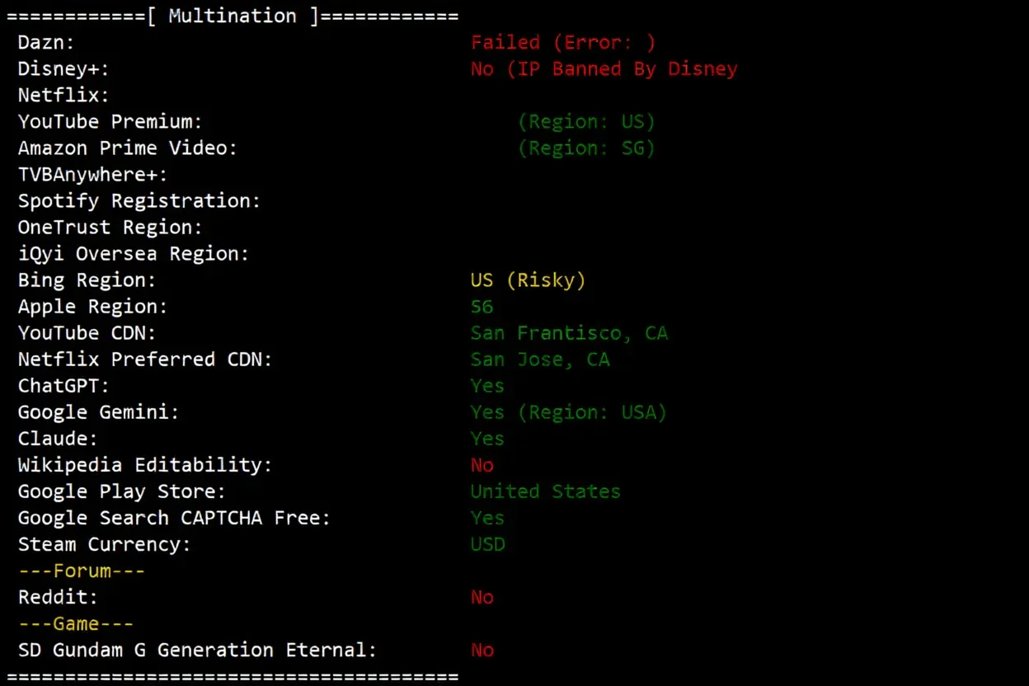The image size is (1029, 686).
Task: Click the 'ChatGPT:' label
Action: (63, 386)
